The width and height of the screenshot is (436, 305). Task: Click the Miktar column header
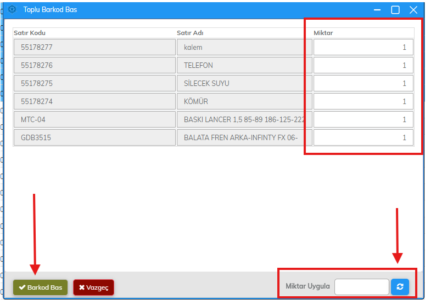(x=323, y=33)
